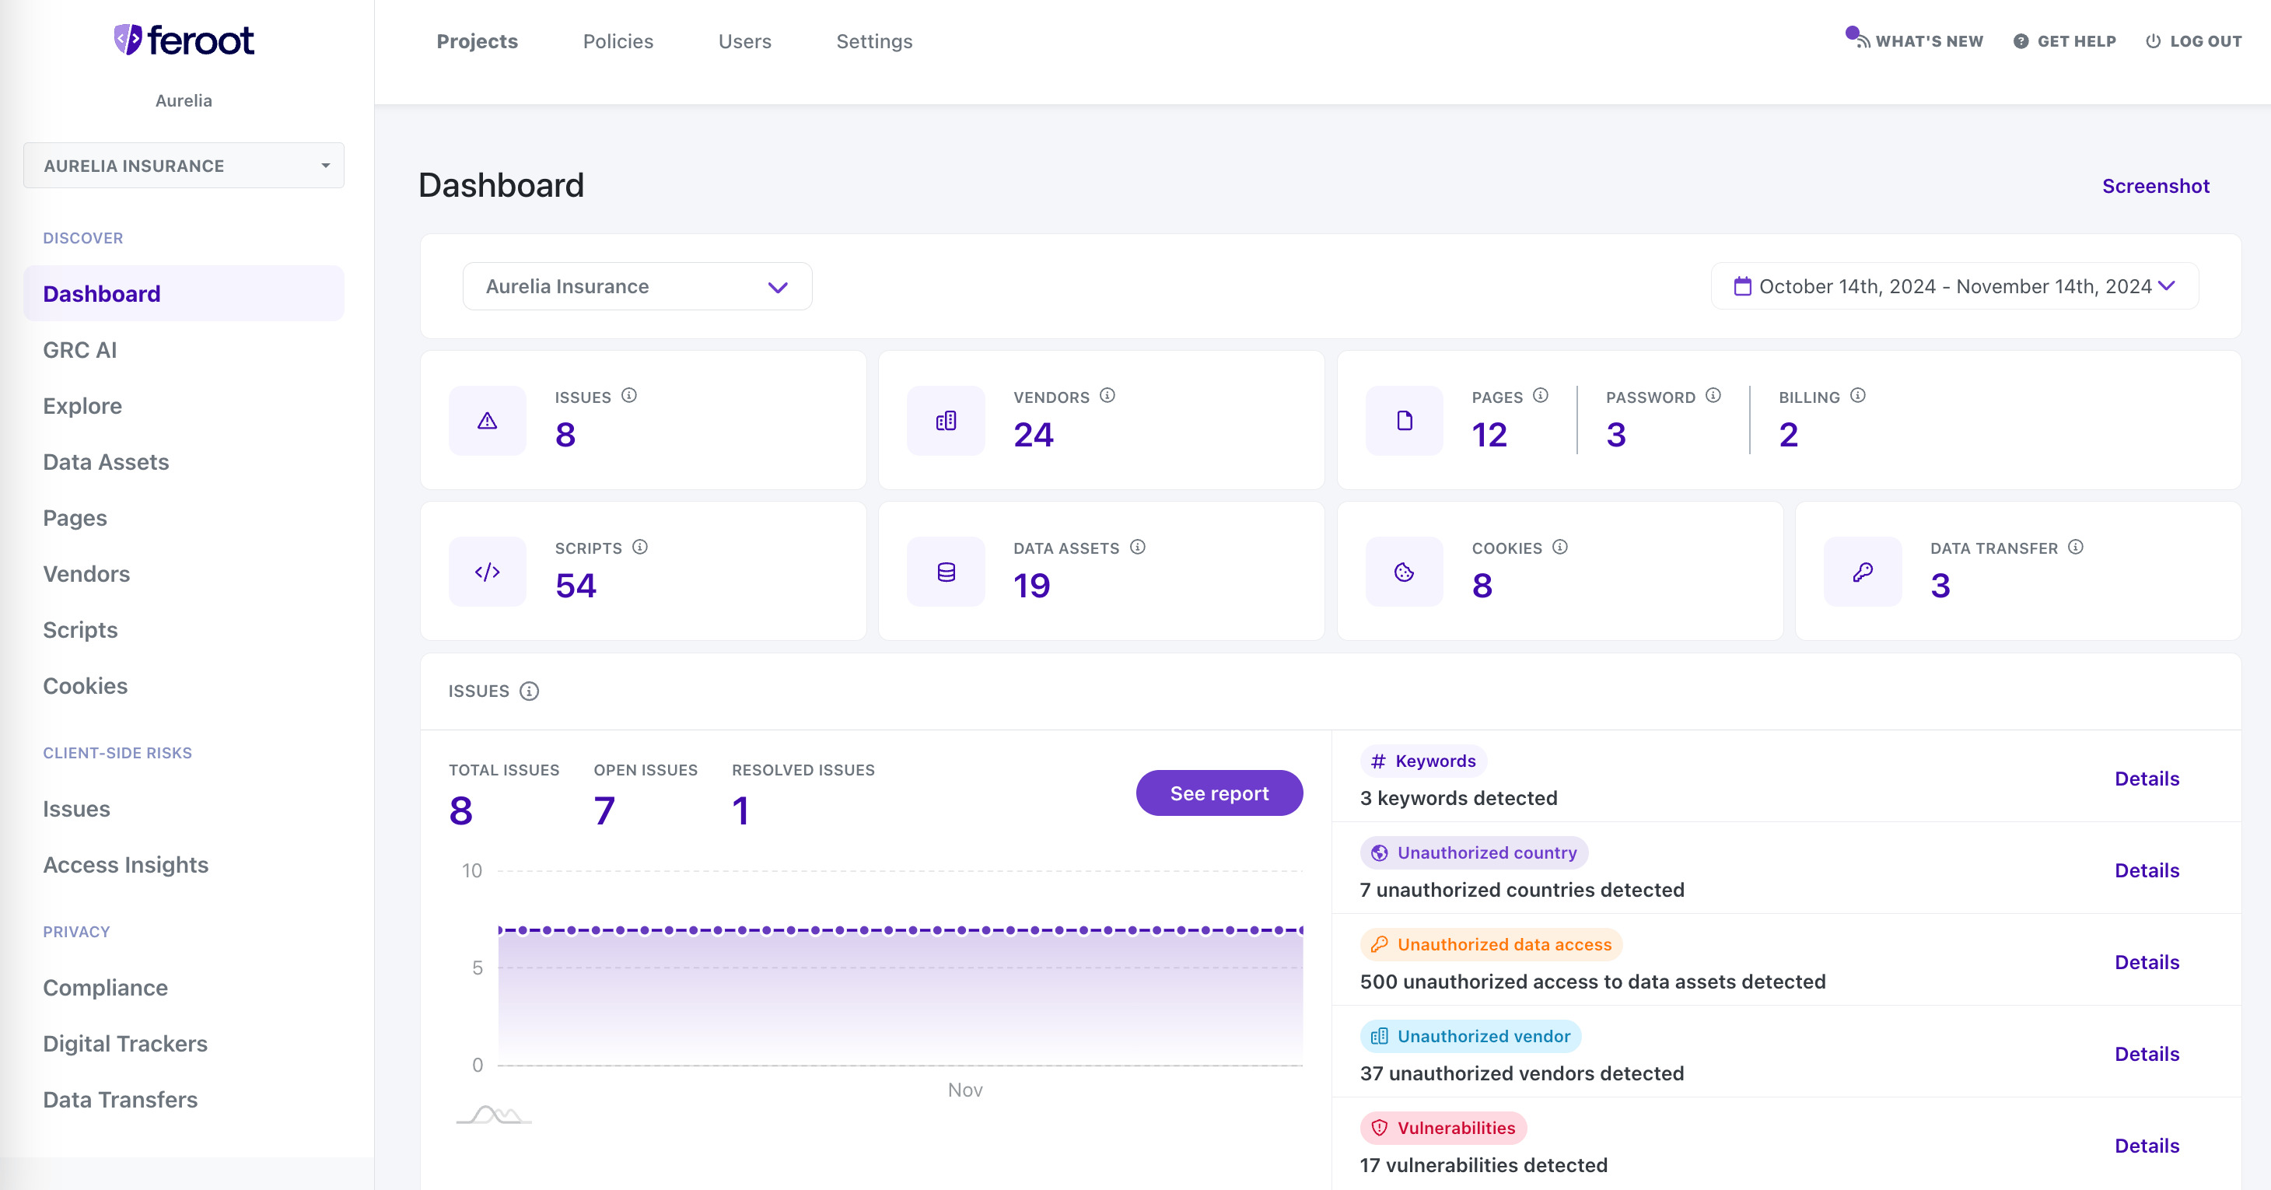Click the Keywords badge
The width and height of the screenshot is (2271, 1190).
[x=1423, y=761]
